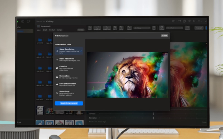Open the AI POWER folder

[x=40, y=41]
